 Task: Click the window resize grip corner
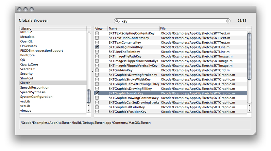[254, 133]
